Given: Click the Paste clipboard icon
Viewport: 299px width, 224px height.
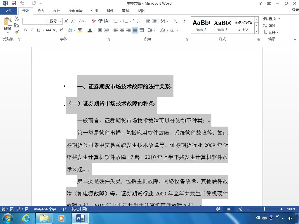Looking at the screenshot, I should pyautogui.click(x=7, y=22).
